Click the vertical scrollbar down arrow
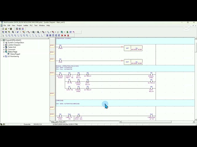Screen dimensions: 197x147 (196, 120)
